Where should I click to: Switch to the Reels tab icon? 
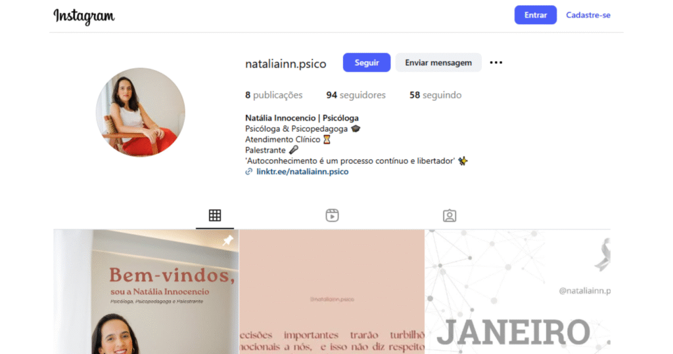[332, 215]
